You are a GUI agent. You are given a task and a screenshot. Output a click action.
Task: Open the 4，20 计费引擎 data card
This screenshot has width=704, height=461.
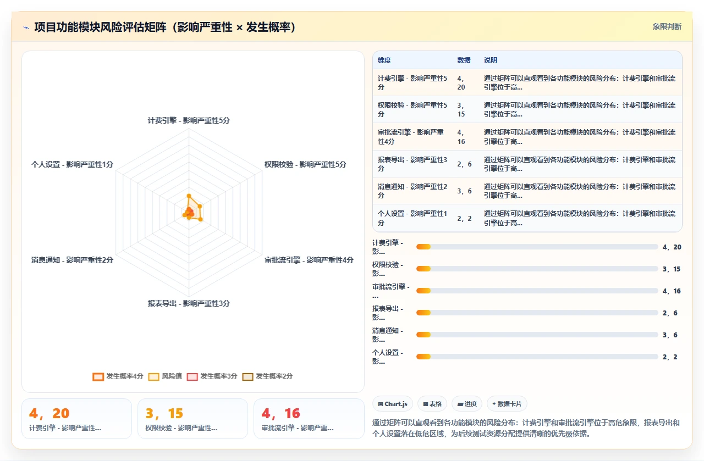76,419
